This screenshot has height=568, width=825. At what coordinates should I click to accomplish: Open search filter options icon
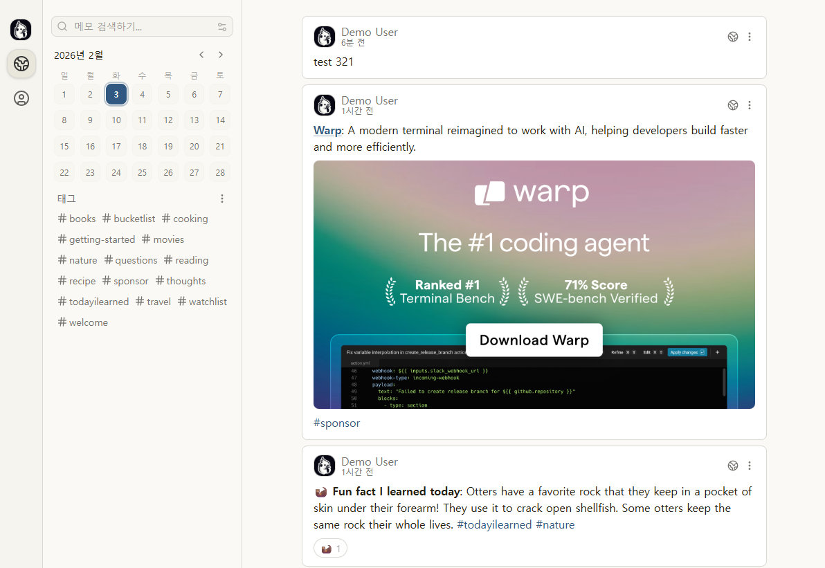click(x=222, y=27)
